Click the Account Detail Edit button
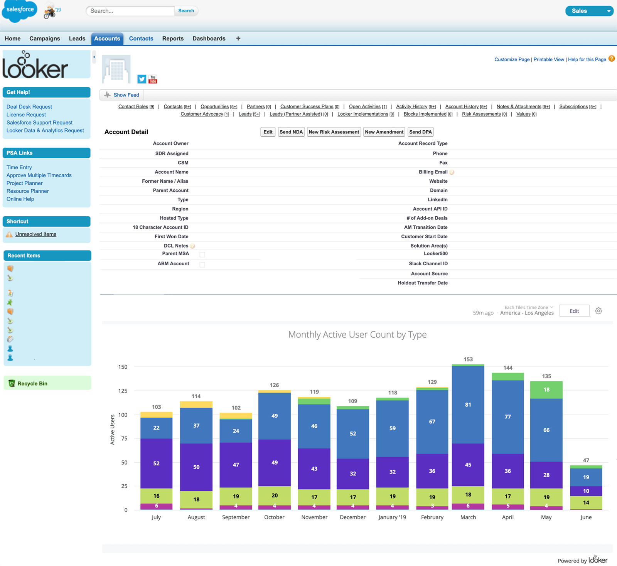Image resolution: width=617 pixels, height=566 pixels. tap(268, 132)
